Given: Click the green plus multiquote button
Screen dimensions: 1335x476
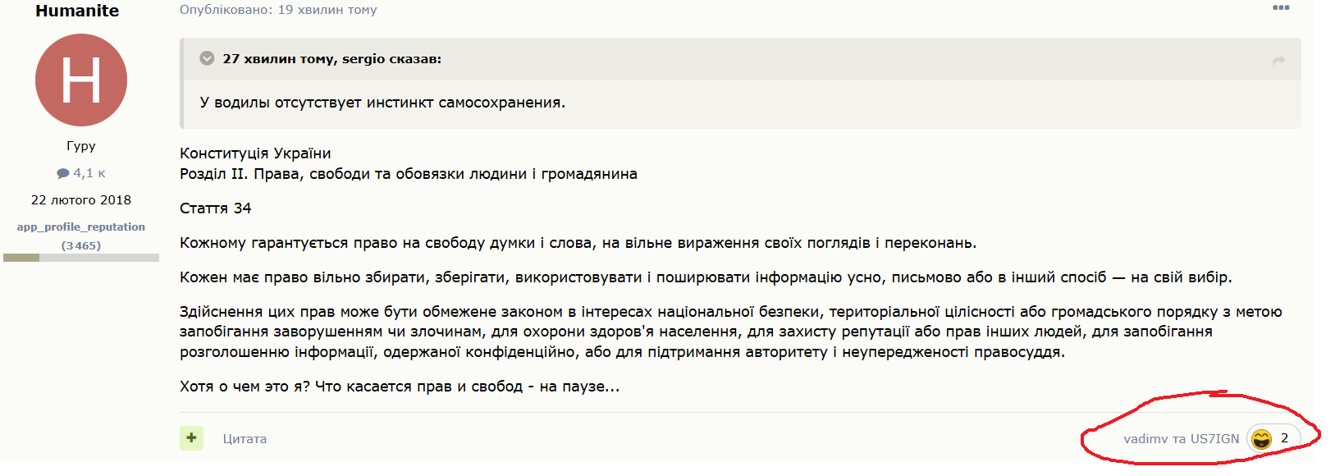Looking at the screenshot, I should 191,438.
